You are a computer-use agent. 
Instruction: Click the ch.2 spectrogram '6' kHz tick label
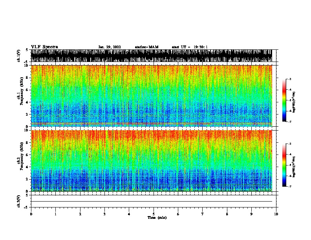27,155
